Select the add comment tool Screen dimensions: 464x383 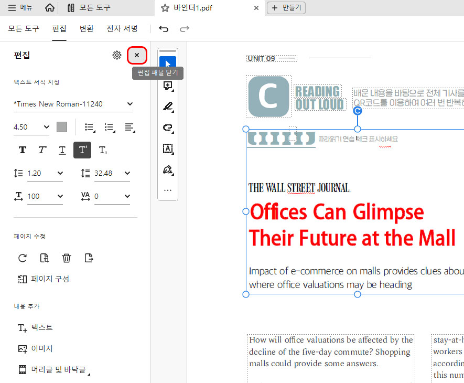pos(168,86)
